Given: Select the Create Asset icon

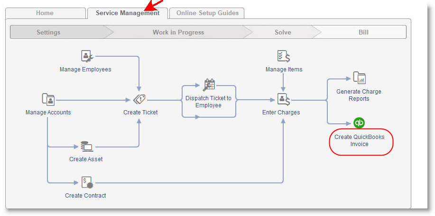Looking at the screenshot, I should (x=86, y=146).
